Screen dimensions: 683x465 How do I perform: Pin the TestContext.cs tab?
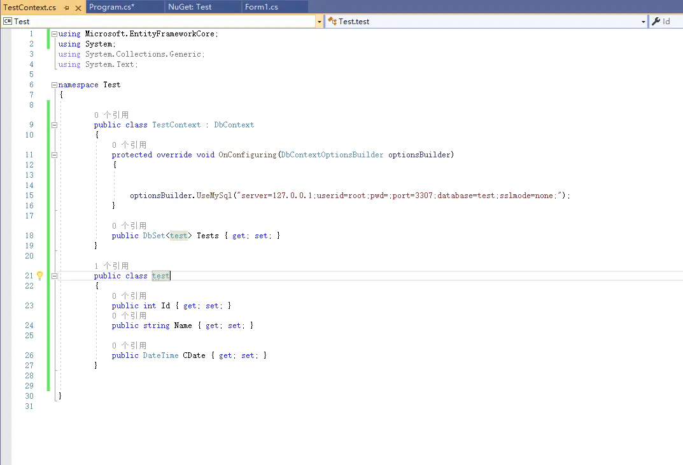pos(67,8)
